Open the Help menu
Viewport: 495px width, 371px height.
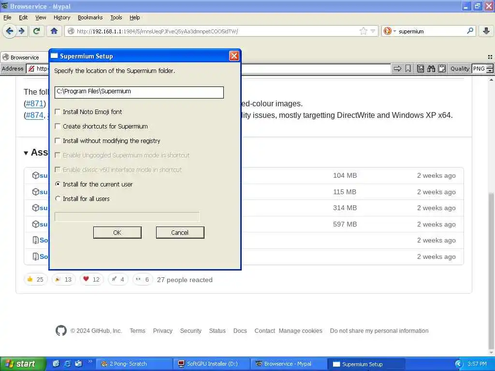click(135, 17)
